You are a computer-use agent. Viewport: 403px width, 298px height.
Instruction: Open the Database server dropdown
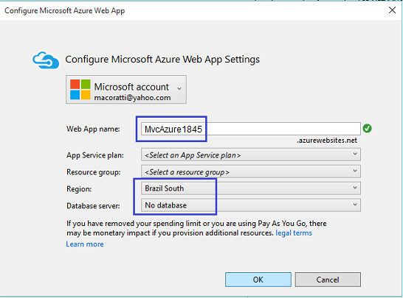coord(251,205)
